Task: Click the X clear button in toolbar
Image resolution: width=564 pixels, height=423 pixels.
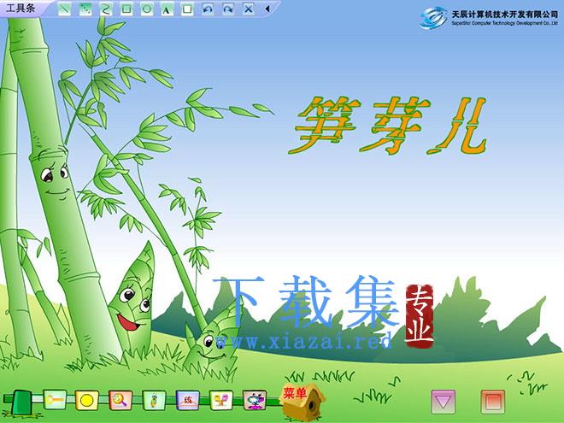Action: pos(248,9)
